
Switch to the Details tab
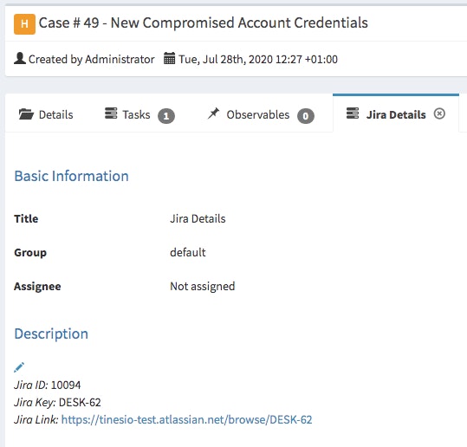46,114
